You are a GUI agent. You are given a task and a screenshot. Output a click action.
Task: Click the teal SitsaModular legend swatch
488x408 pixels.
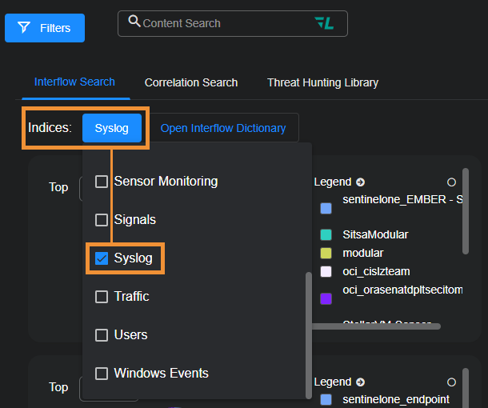coord(326,235)
